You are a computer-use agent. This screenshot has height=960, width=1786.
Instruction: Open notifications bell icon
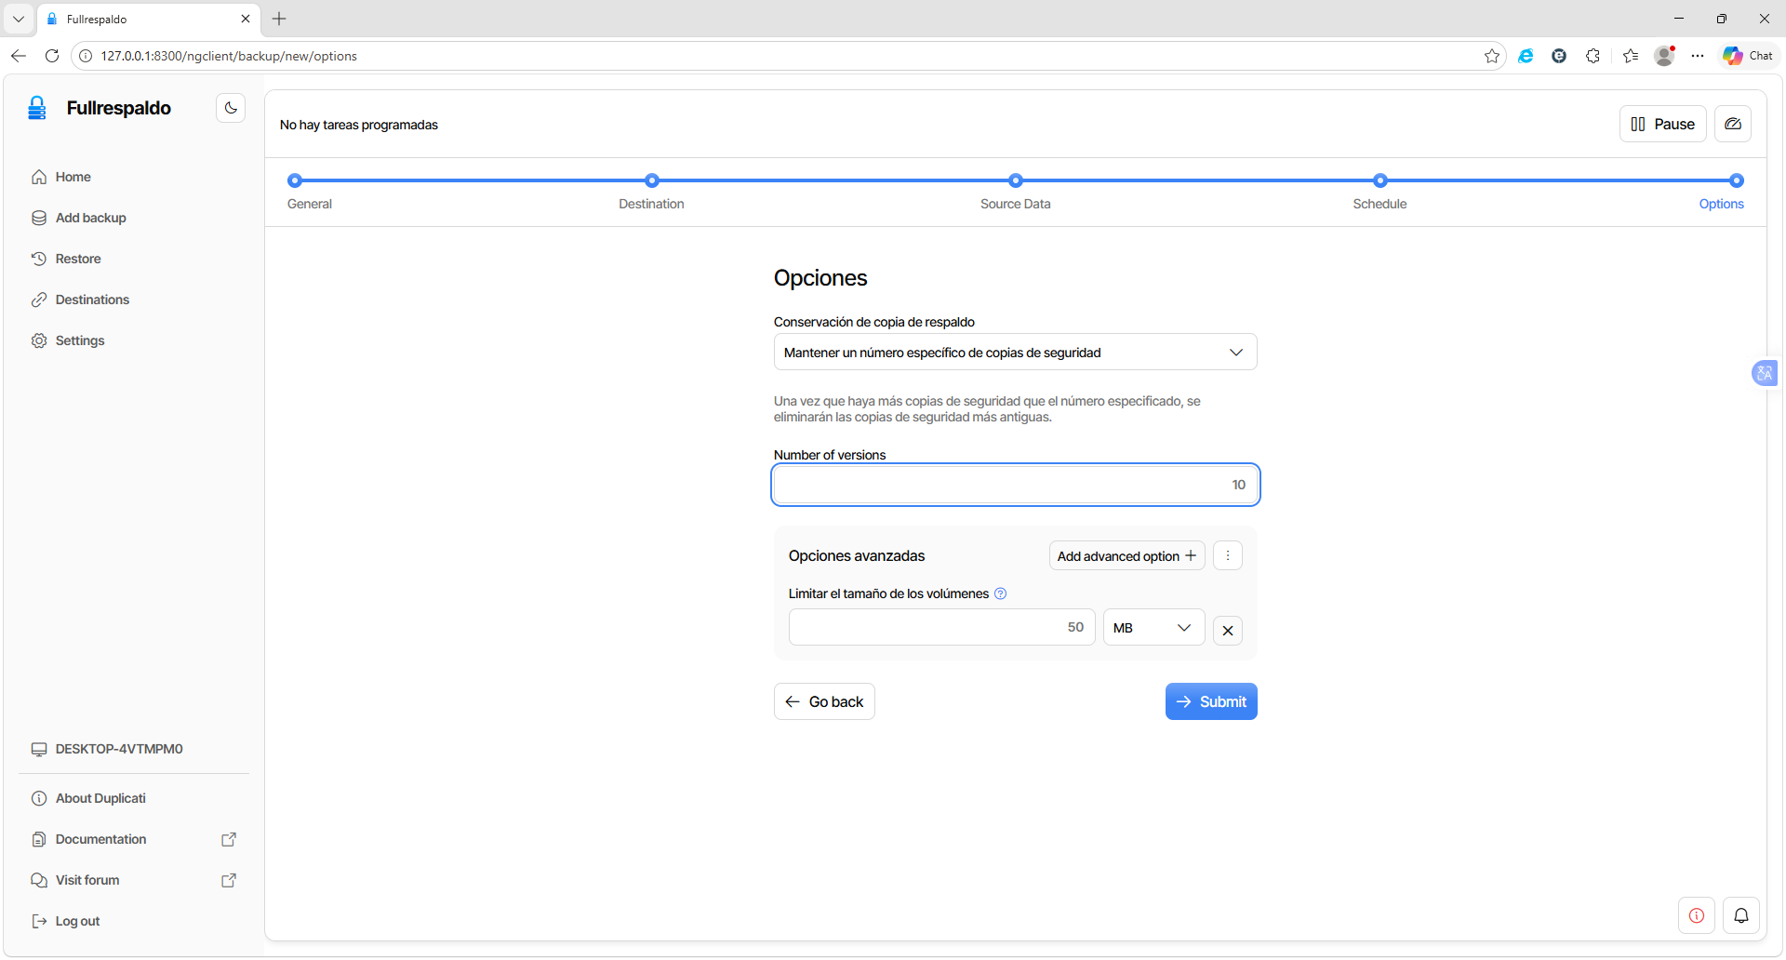point(1741,915)
